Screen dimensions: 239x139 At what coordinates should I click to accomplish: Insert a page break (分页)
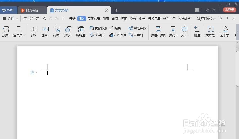pos(6,31)
